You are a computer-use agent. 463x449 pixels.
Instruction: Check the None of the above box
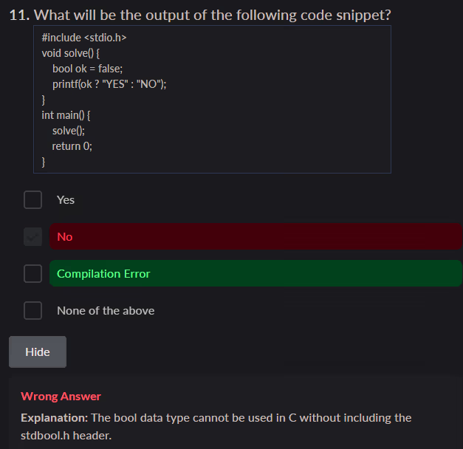(x=32, y=311)
